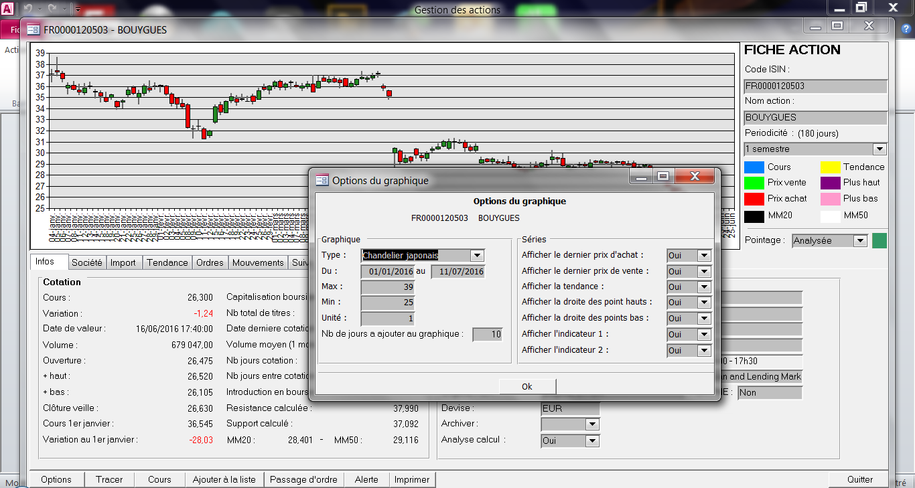Screen dimensions: 915x488
Task: Click the Plus bas pink swatch
Action: (x=831, y=199)
